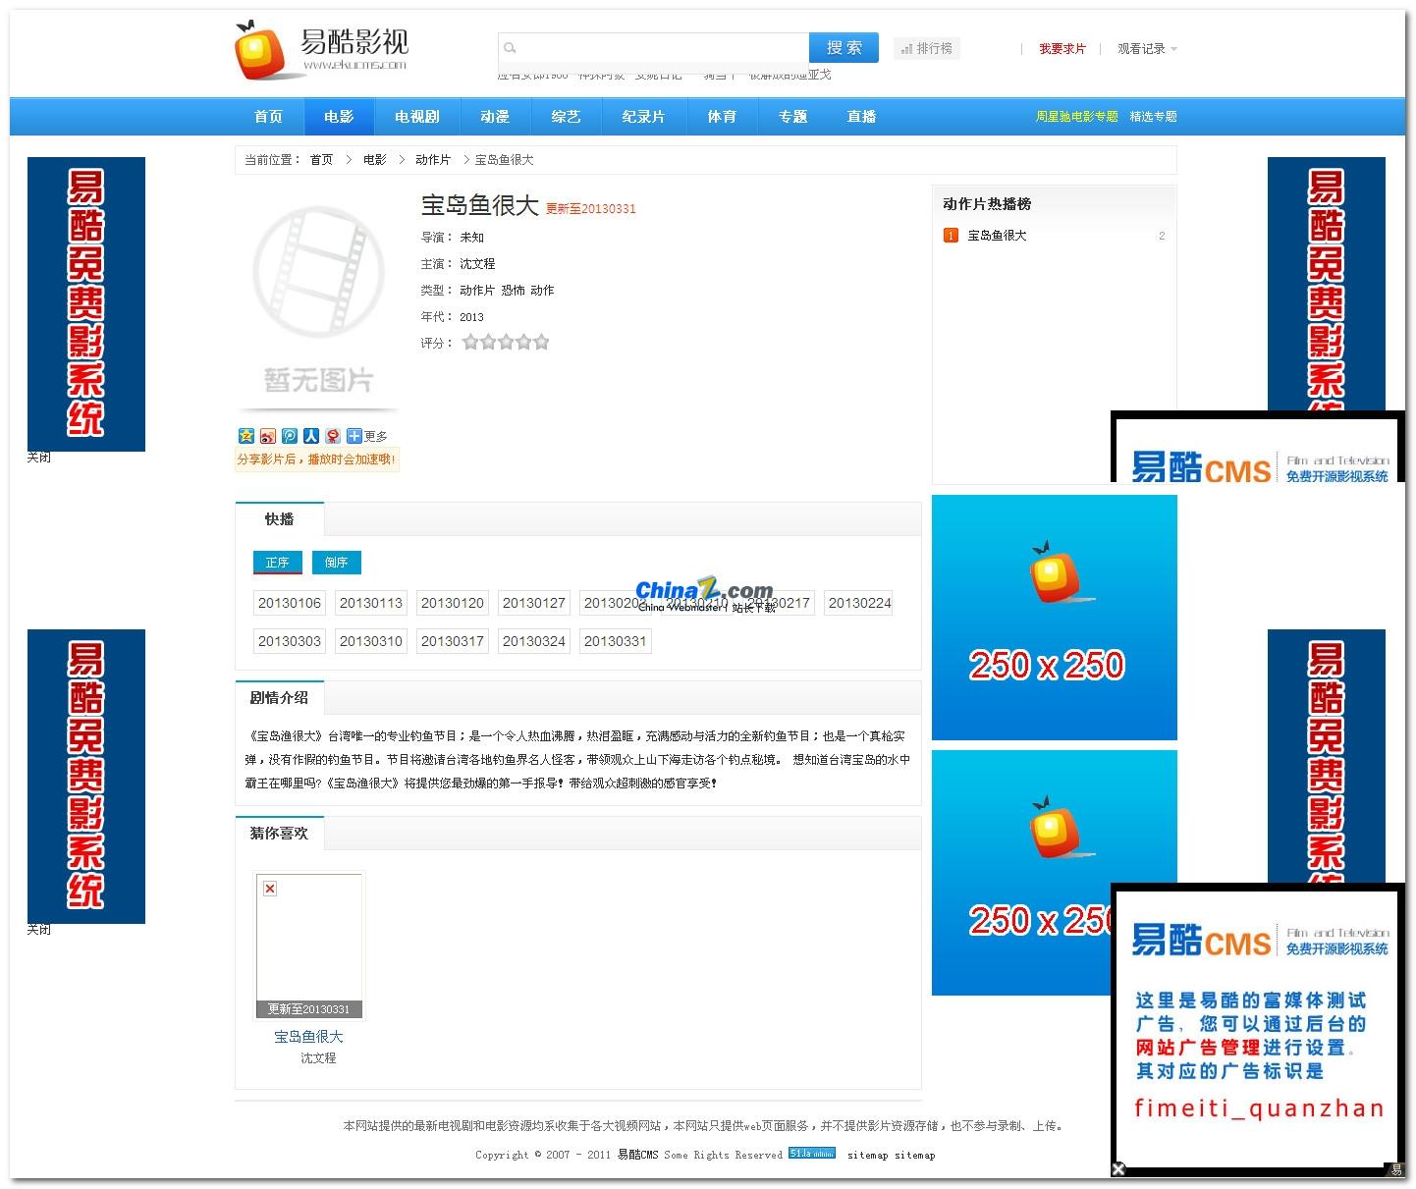Viewport: 1416px width, 1189px height.
Task: Open 宝岛鱼很大 in the 动作片热播榜 list
Action: [997, 236]
